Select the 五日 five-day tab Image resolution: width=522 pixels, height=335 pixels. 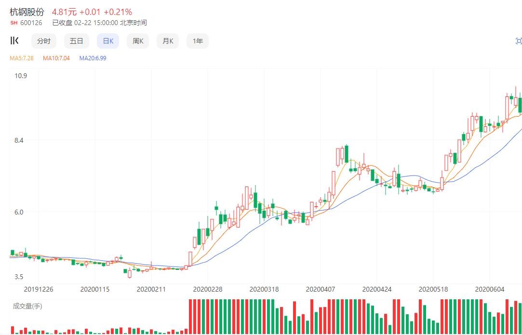click(76, 41)
